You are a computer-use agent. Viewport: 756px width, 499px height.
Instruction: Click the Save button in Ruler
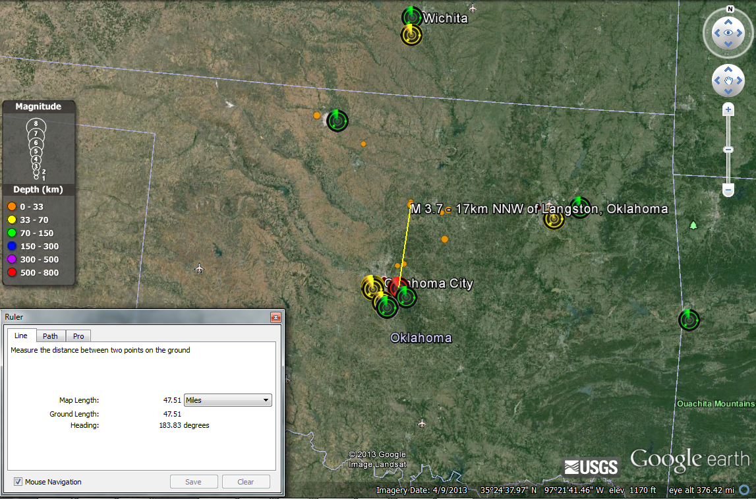coord(193,482)
